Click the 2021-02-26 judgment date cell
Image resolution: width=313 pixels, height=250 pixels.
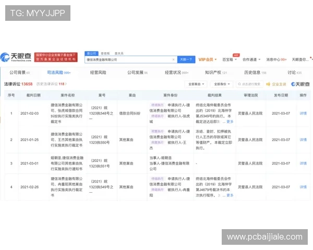pyautogui.click(x=29, y=187)
